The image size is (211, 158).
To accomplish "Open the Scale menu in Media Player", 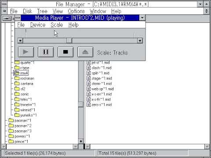I will point(57,25).
